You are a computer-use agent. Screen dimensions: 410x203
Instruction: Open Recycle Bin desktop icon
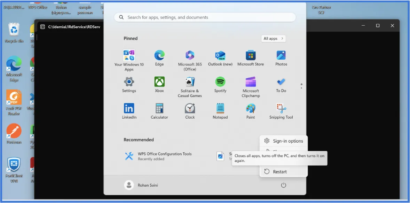coord(14,33)
